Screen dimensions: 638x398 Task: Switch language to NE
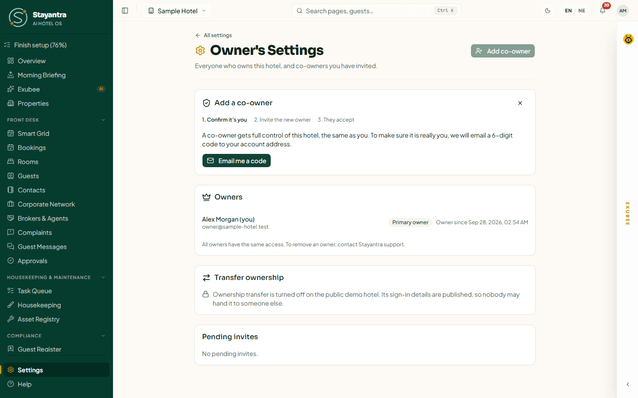pyautogui.click(x=582, y=11)
